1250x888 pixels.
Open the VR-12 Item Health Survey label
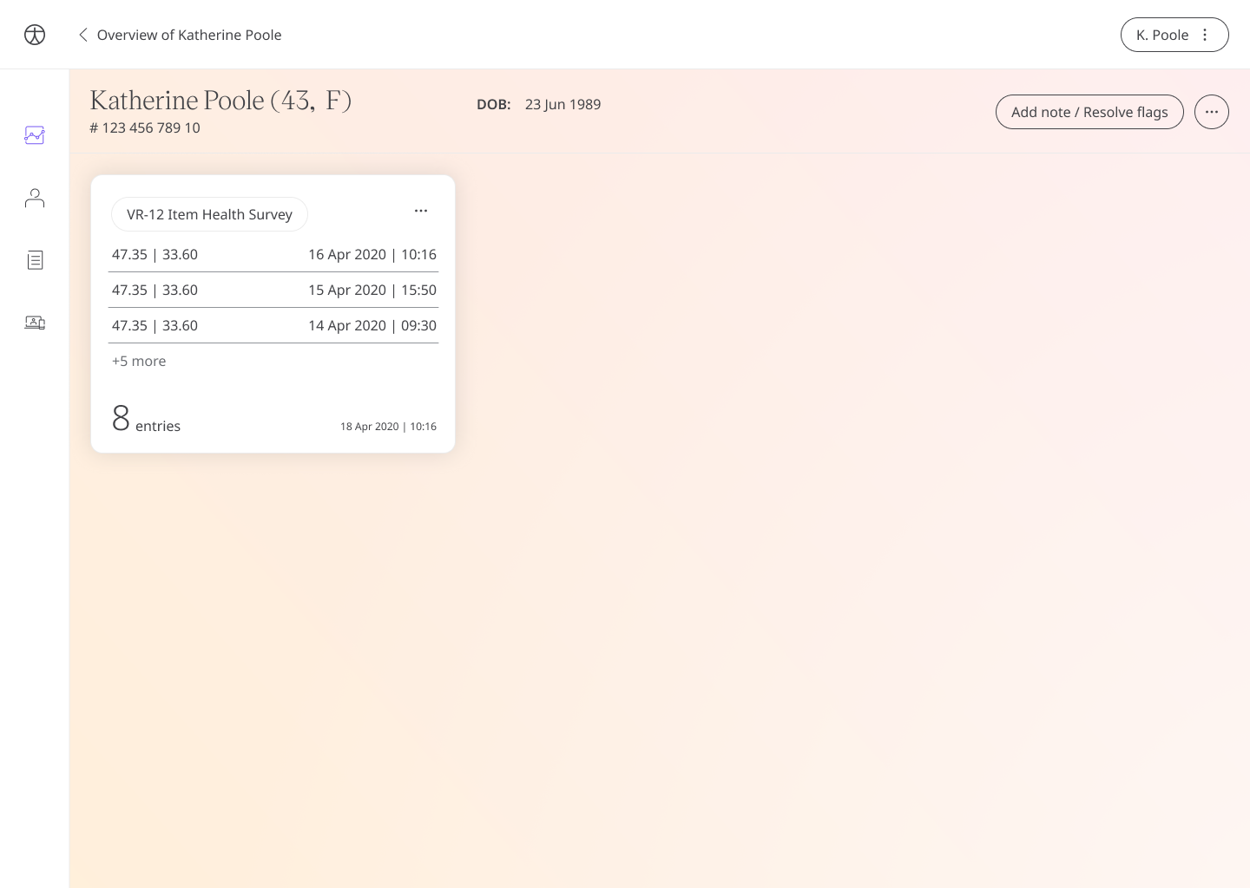209,214
